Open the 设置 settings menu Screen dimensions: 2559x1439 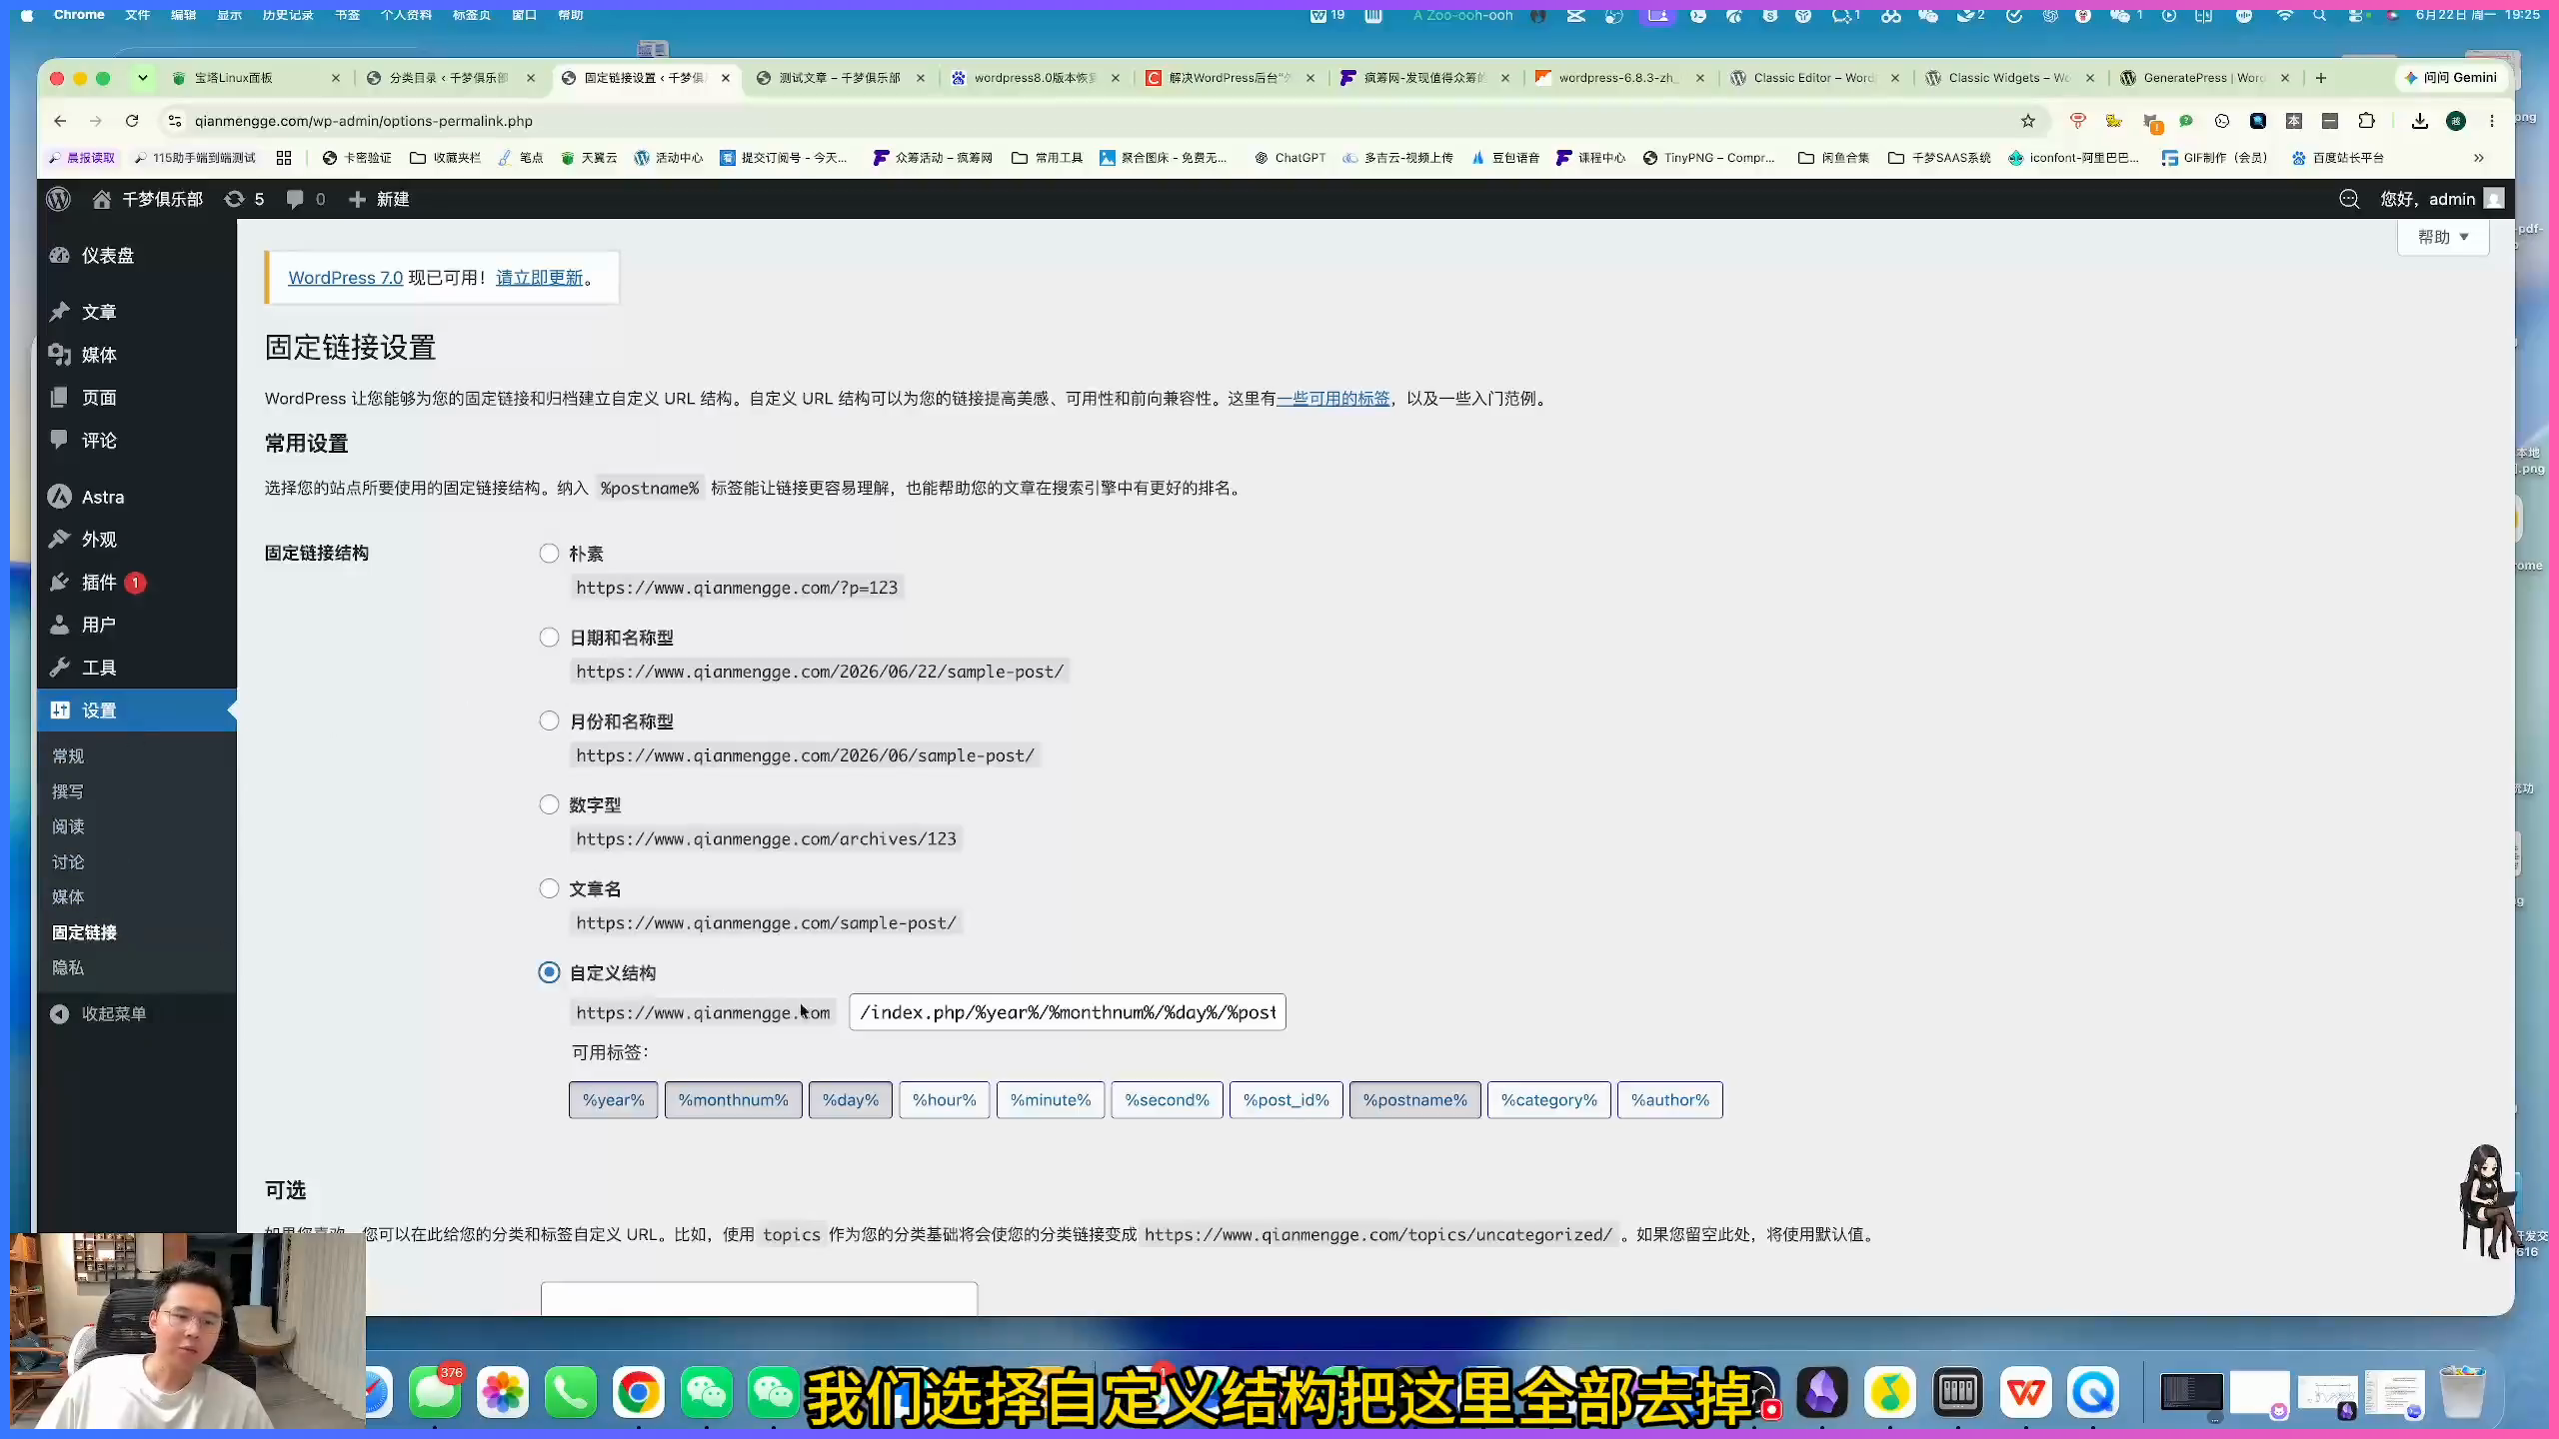point(137,711)
